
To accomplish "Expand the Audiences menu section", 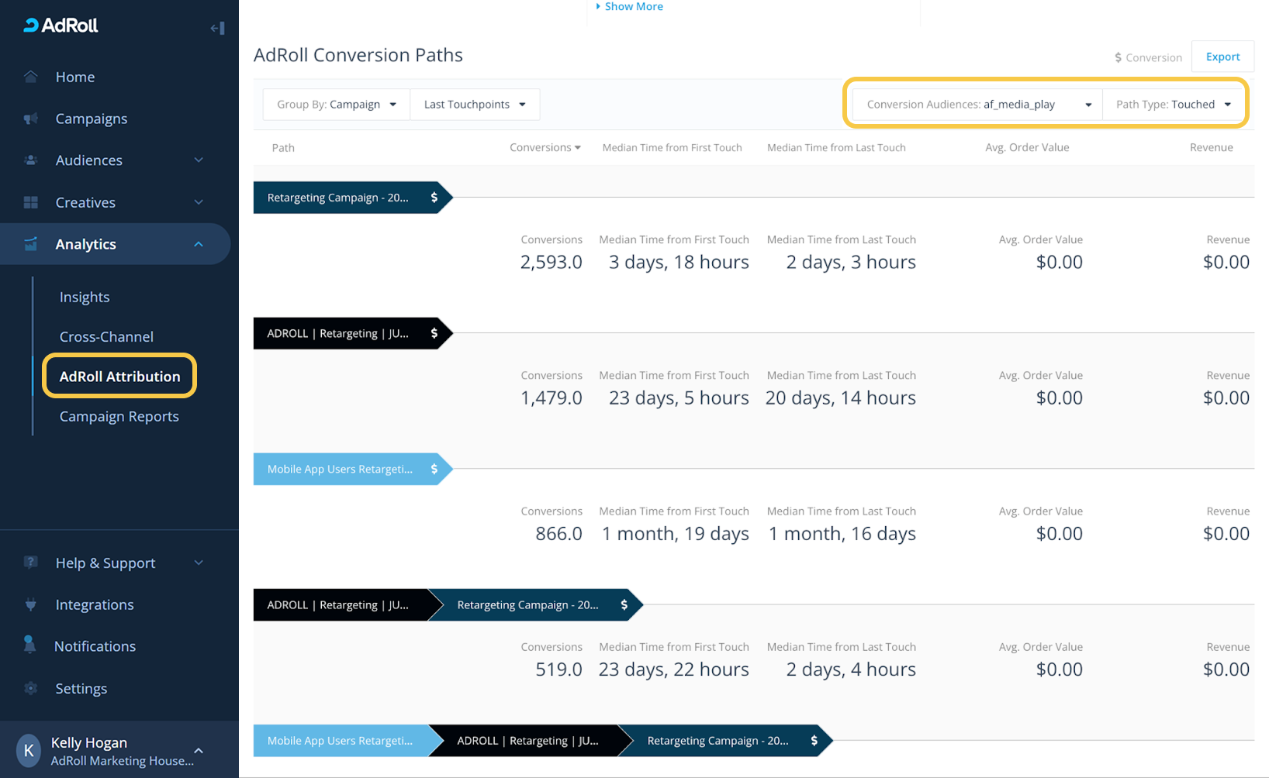I will coord(199,160).
